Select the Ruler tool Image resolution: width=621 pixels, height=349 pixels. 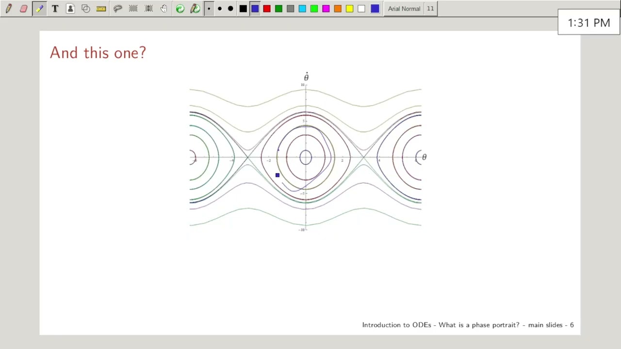[x=101, y=9]
